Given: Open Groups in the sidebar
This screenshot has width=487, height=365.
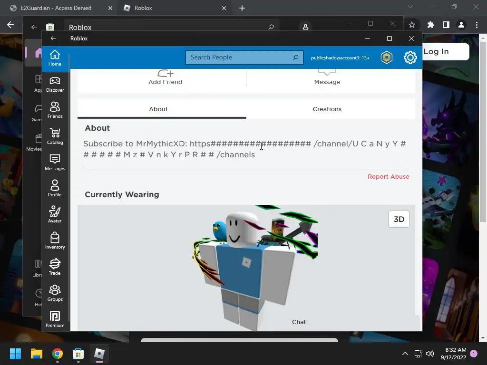Looking at the screenshot, I should [x=55, y=293].
